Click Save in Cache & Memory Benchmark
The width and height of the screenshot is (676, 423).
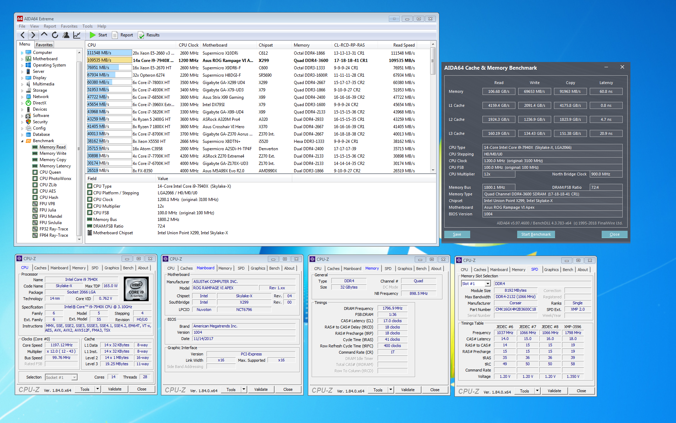click(457, 234)
